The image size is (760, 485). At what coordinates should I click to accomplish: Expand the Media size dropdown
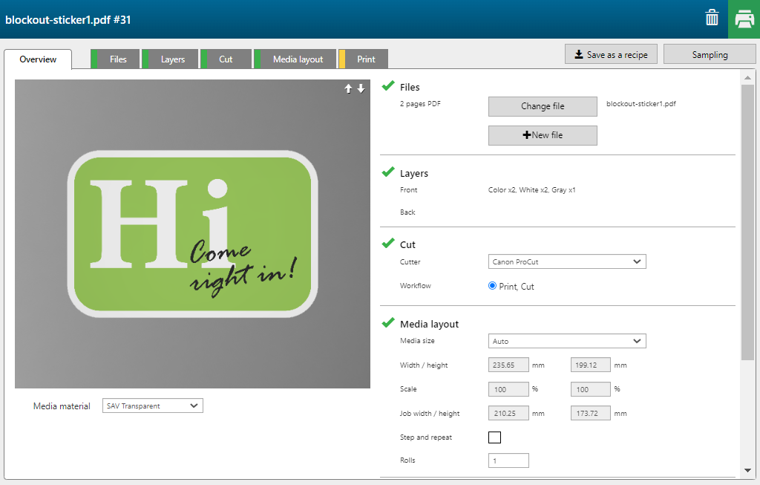pos(567,341)
